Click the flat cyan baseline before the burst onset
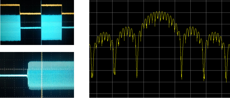230x98 pixels. (x=14, y=76)
